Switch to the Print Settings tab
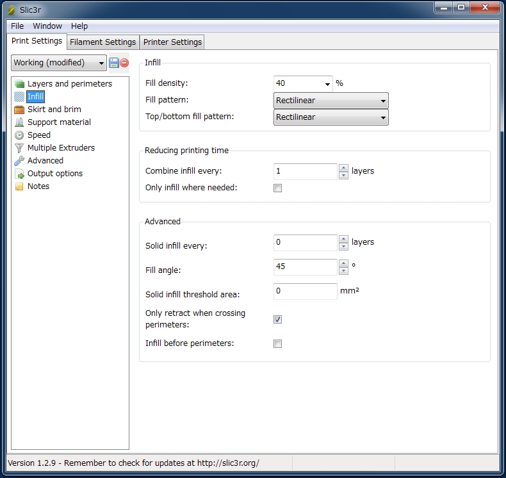This screenshot has height=478, width=506. (37, 41)
